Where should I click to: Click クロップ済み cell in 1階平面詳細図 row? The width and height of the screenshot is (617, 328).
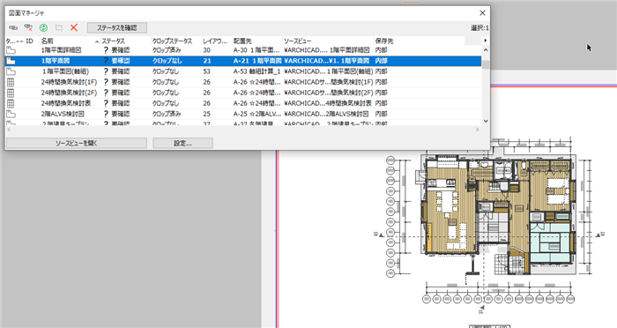point(167,50)
